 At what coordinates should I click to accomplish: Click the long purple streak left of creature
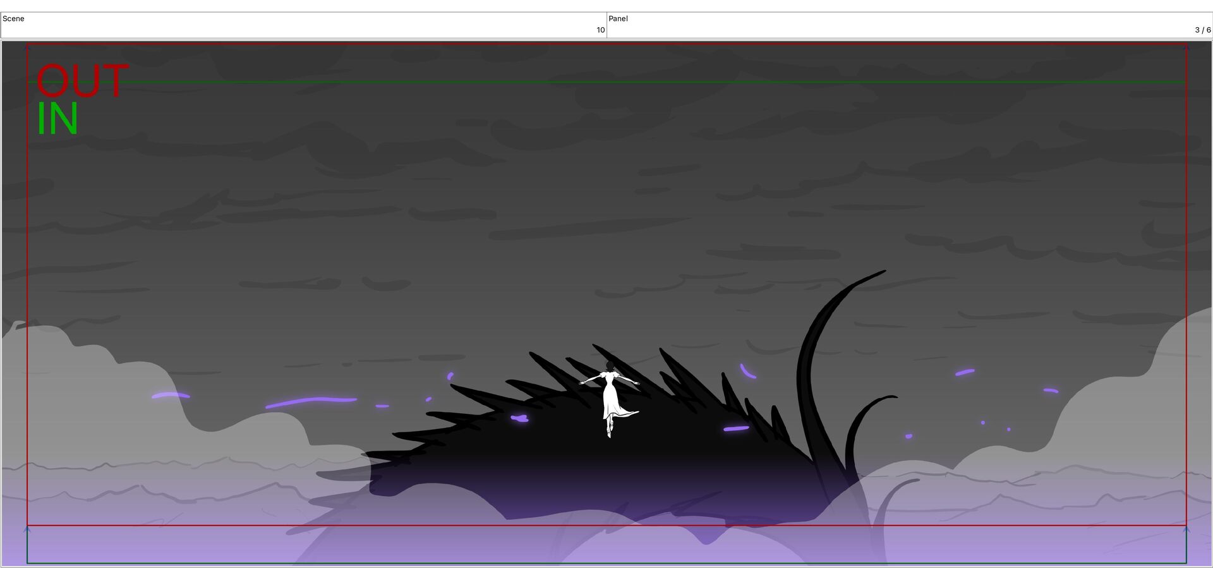coord(311,402)
